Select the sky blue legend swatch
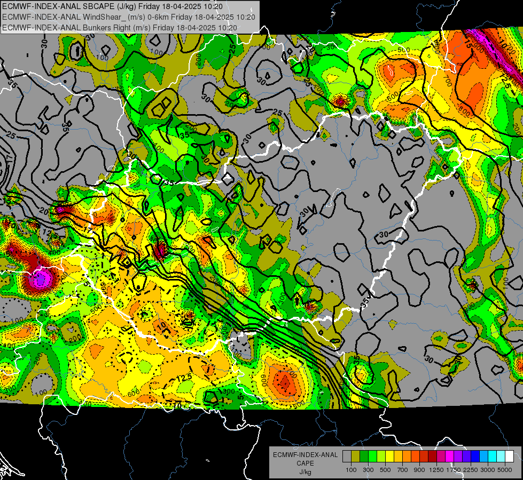This screenshot has height=480, width=523. 483,457
